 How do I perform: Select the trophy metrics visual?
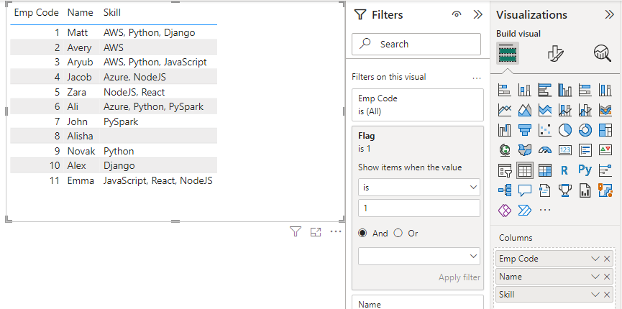565,190
